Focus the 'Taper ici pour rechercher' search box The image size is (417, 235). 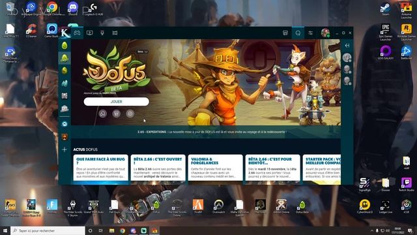pyautogui.click(x=48, y=230)
